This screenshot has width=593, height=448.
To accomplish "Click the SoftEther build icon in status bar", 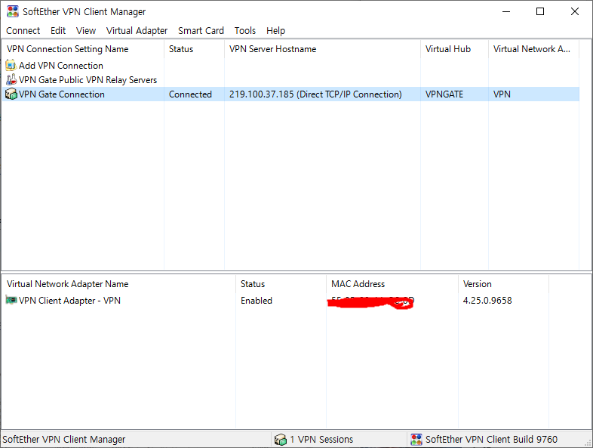I will 416,439.
